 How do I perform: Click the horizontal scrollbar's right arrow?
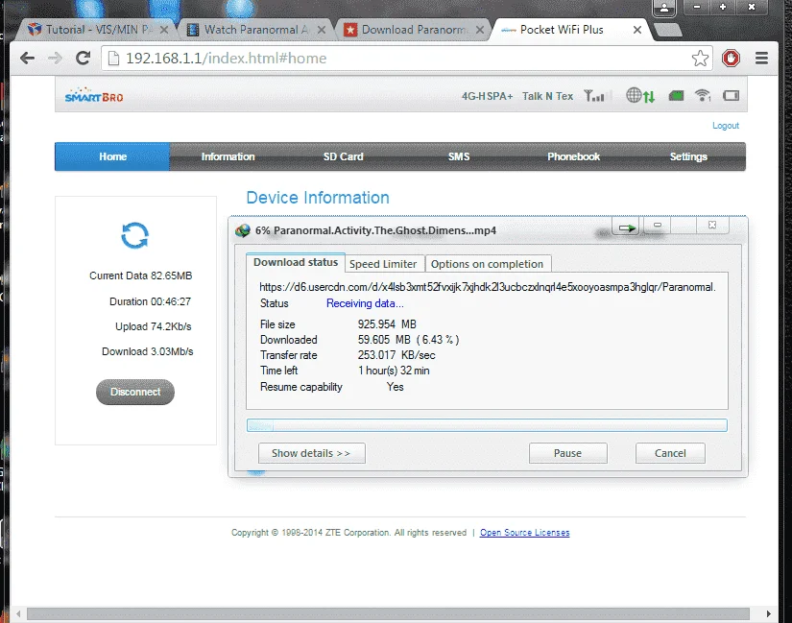pyautogui.click(x=768, y=614)
